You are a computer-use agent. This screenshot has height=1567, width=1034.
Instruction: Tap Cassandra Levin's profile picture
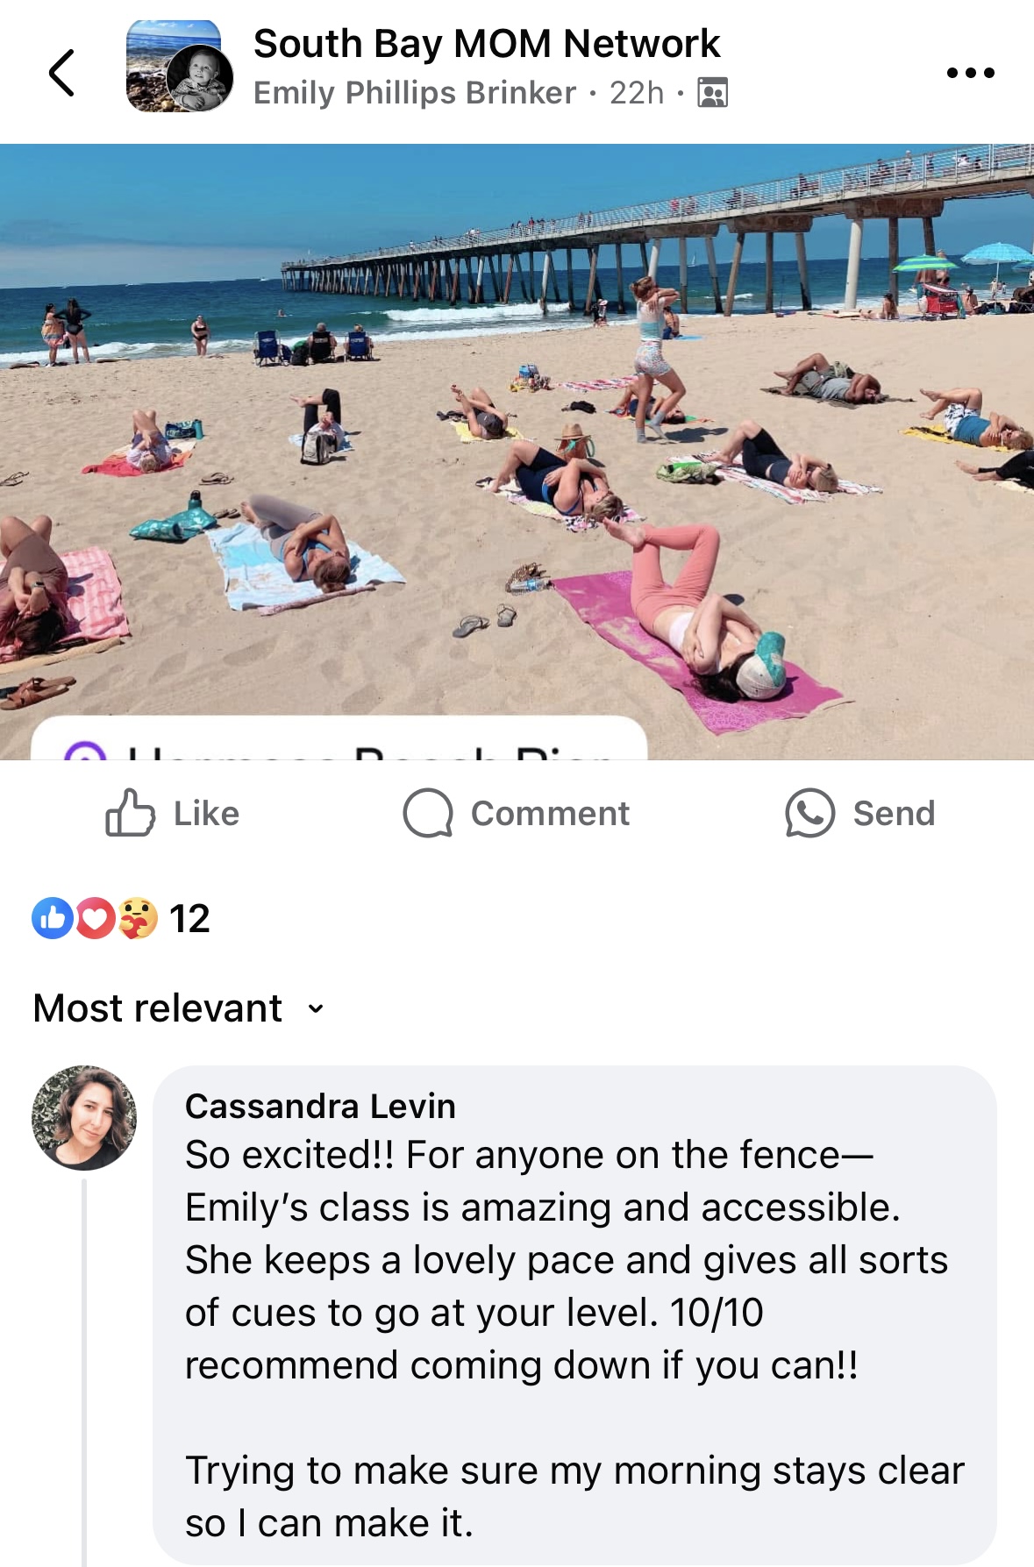point(84,1118)
